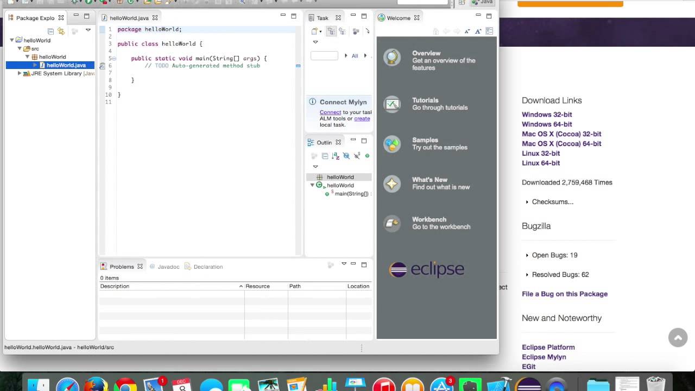This screenshot has width=695, height=391.
Task: Switch to the Problems tab
Action: pyautogui.click(x=122, y=267)
